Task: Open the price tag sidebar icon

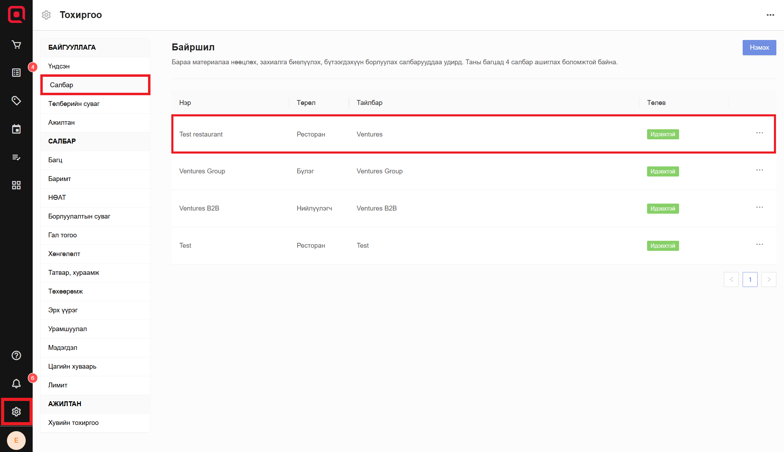Action: coord(16,101)
